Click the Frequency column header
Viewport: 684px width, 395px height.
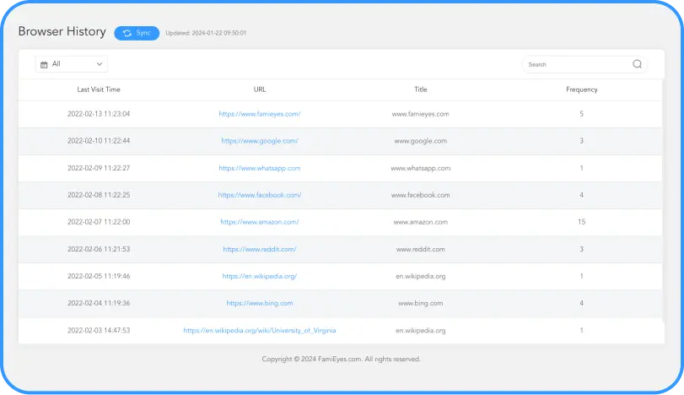pyautogui.click(x=581, y=89)
